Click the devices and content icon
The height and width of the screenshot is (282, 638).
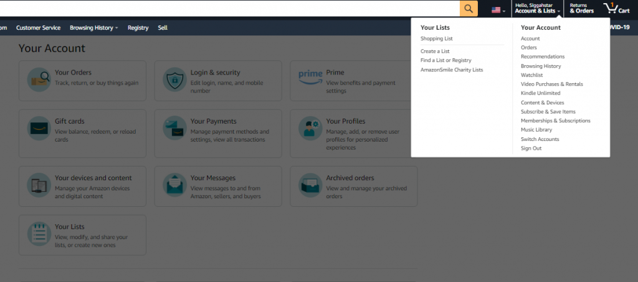39,185
